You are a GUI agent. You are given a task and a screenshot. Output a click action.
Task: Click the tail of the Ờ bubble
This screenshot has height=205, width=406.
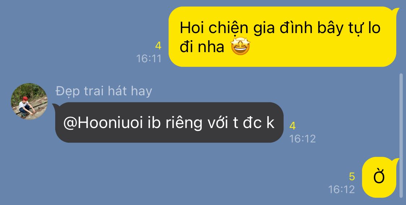(x=396, y=161)
